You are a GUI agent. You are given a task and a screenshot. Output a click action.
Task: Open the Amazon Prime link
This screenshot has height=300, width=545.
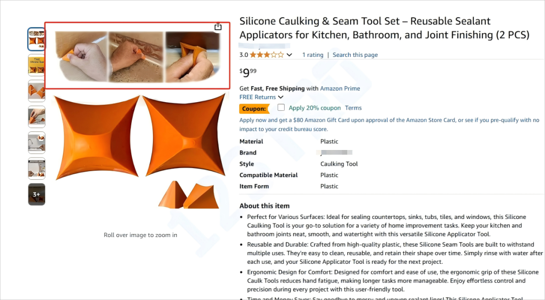(340, 89)
